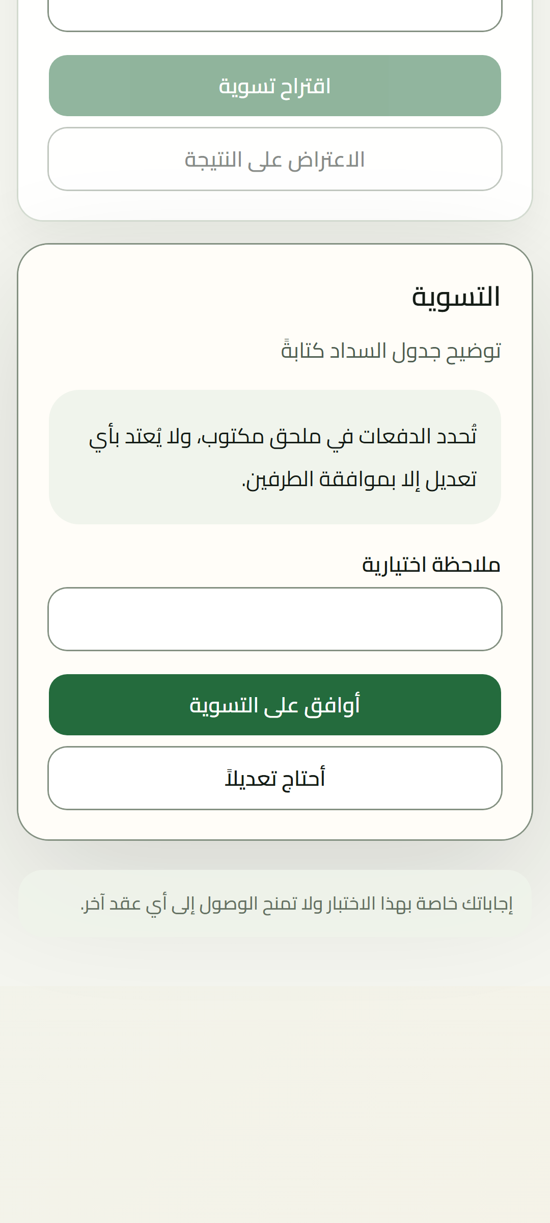
Task: Focus the ملاحظة اختيارية text field
Action: [x=275, y=619]
